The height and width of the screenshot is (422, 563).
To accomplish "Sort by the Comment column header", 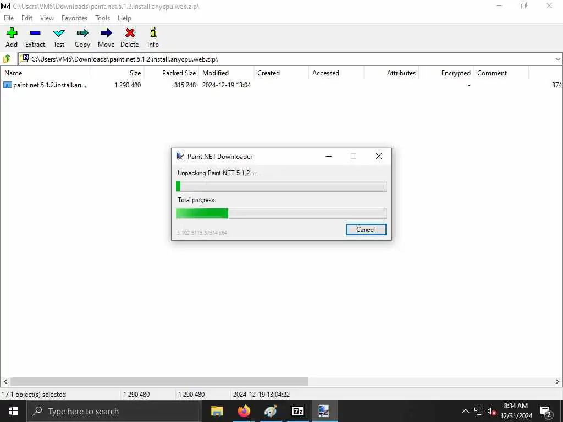I will 501,73.
